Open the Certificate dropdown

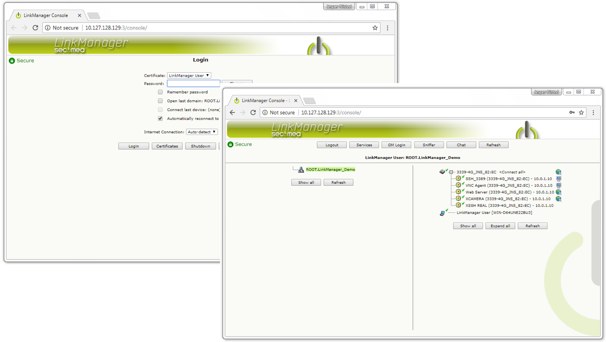tap(189, 76)
